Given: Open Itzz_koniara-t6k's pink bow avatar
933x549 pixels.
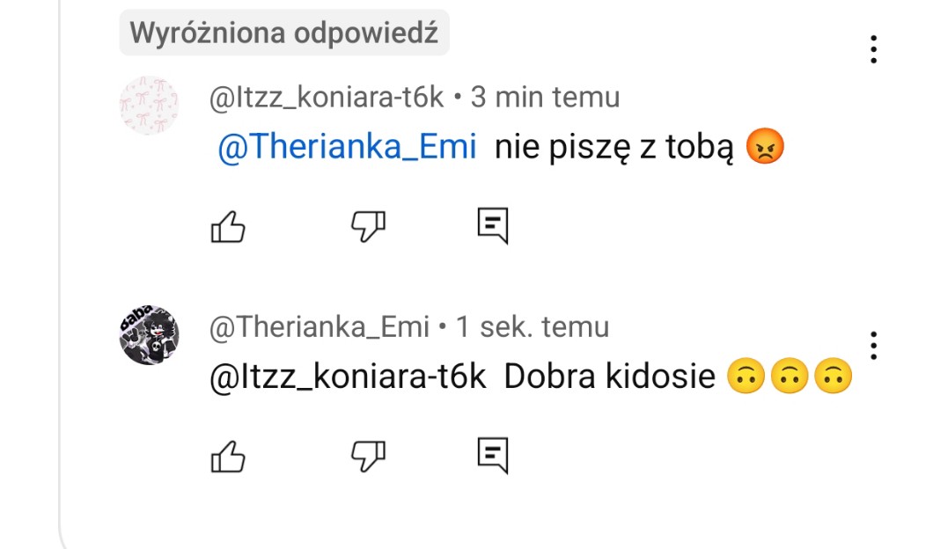Looking at the screenshot, I should (x=149, y=106).
